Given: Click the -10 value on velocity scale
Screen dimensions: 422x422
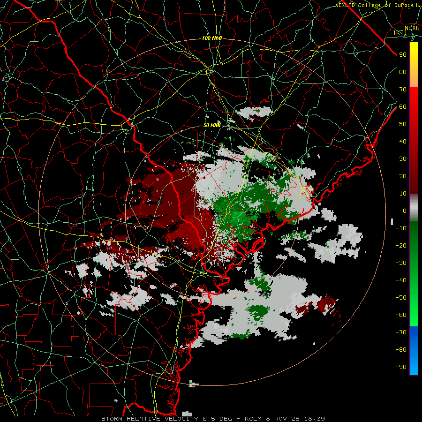Looking at the screenshot, I should pos(401,228).
